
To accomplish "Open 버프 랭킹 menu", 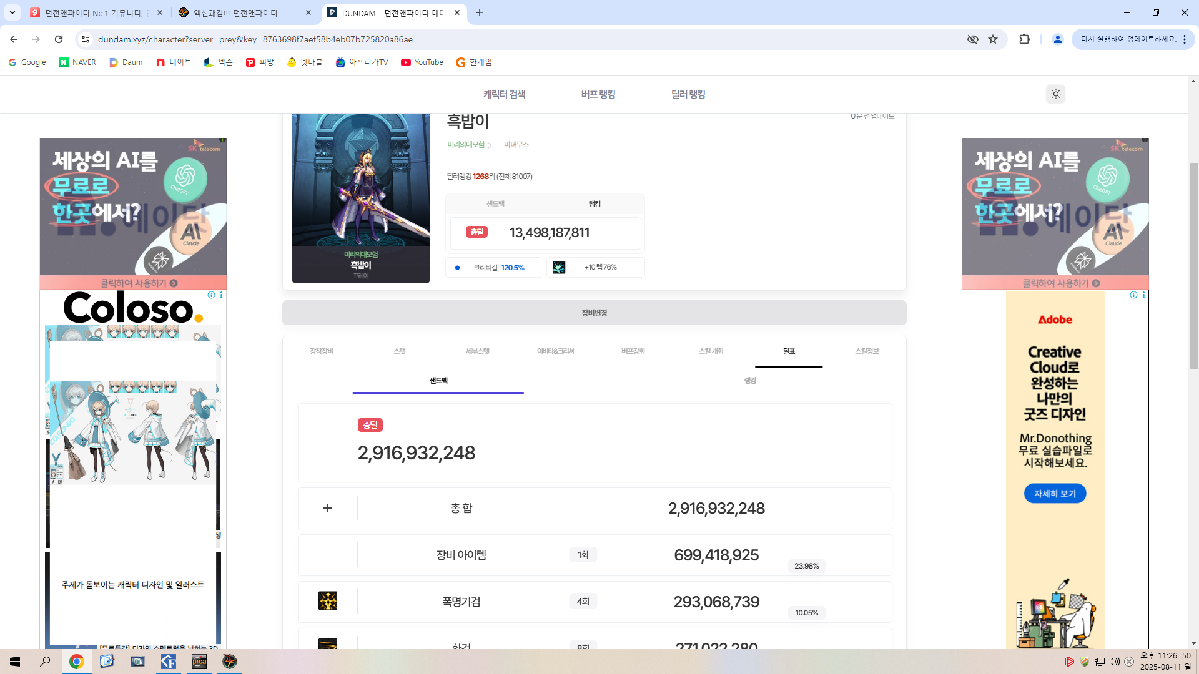I will 598,94.
